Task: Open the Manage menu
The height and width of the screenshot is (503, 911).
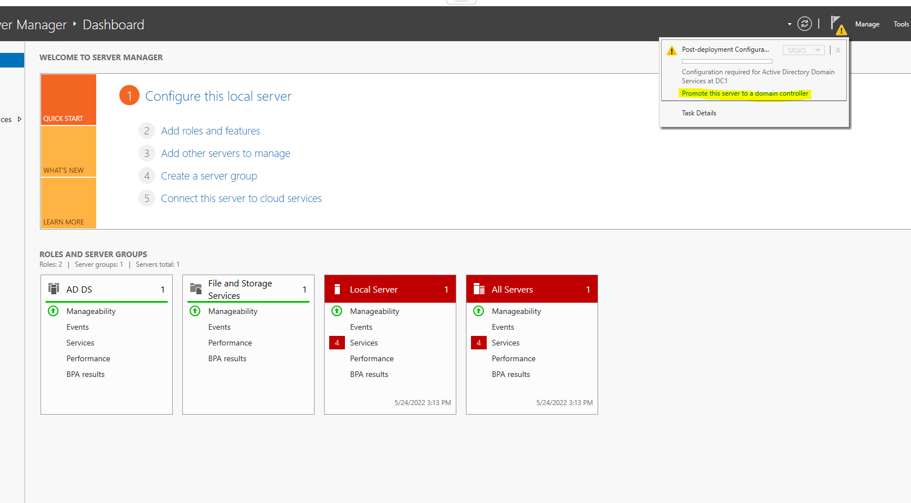Action: click(x=867, y=24)
